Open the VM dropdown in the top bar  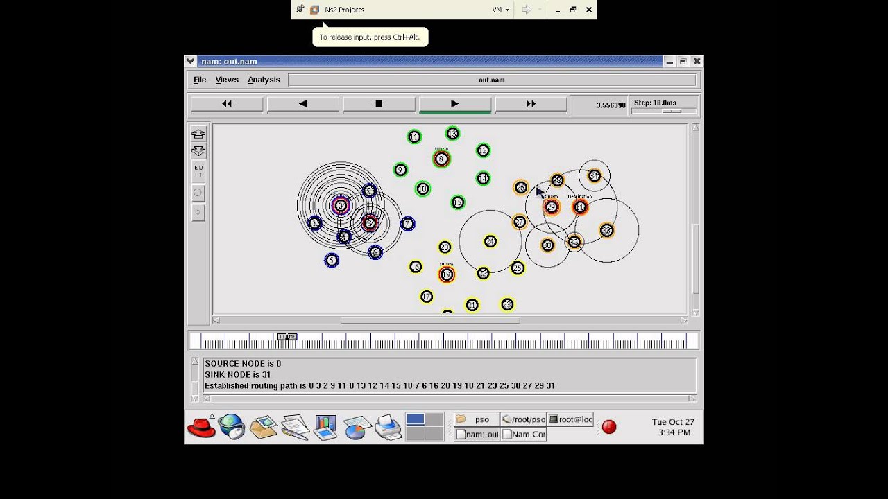pyautogui.click(x=501, y=10)
